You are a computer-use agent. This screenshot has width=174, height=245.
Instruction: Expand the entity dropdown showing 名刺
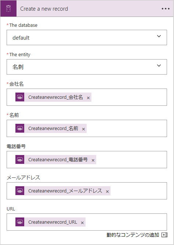coord(87,67)
